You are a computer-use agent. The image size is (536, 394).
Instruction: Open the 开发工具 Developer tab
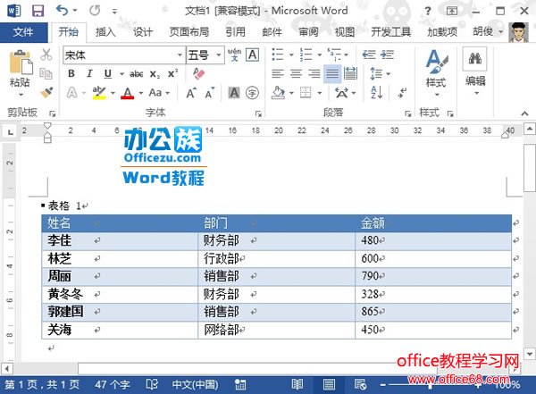[390, 32]
